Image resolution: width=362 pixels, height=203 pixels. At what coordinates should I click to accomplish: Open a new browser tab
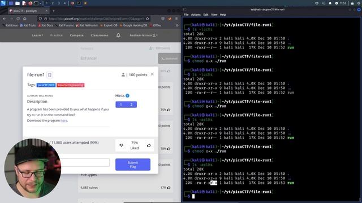pos(54,11)
